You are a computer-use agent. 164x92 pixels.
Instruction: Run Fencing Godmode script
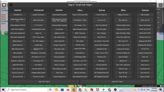pyautogui.click(x=101, y=65)
